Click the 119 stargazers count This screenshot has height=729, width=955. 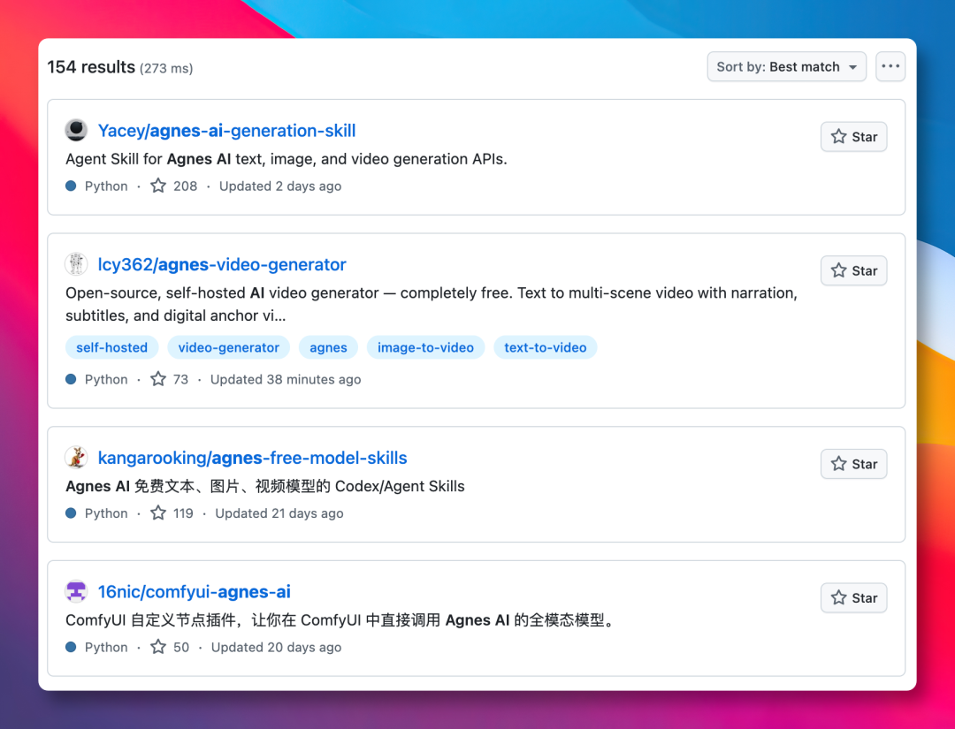coord(172,513)
